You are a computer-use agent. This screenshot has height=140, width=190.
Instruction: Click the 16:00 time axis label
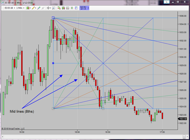coord(77,132)
